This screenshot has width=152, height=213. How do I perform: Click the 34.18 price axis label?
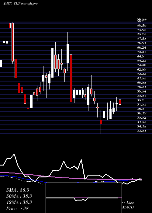click(141, 126)
